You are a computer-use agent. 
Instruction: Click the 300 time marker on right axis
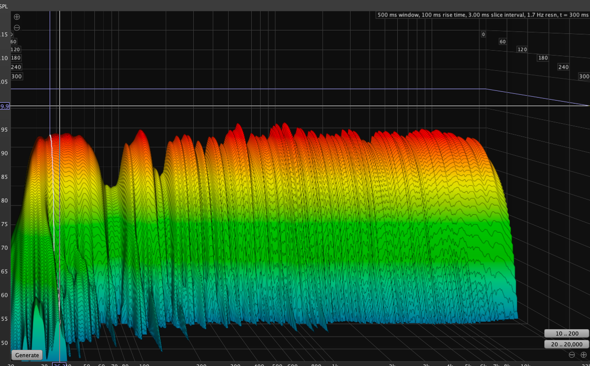584,77
